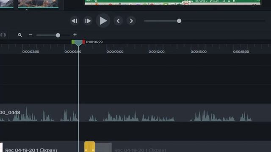Zoom in timeline with plus button

coord(75,35)
